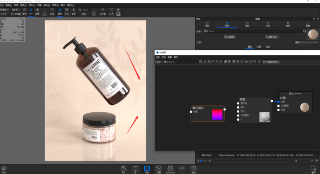Click the material sphere preview in root node
Image resolution: width=320 pixels, height=174 pixels.
[305, 107]
